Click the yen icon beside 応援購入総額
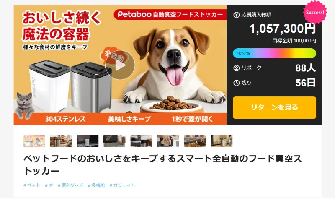Image resolution: width=335 pixels, height=198 pixels. (236, 15)
